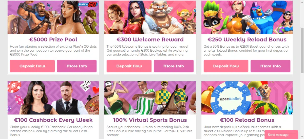Select the Weekly Reload Bonus banner image

click(x=247, y=17)
